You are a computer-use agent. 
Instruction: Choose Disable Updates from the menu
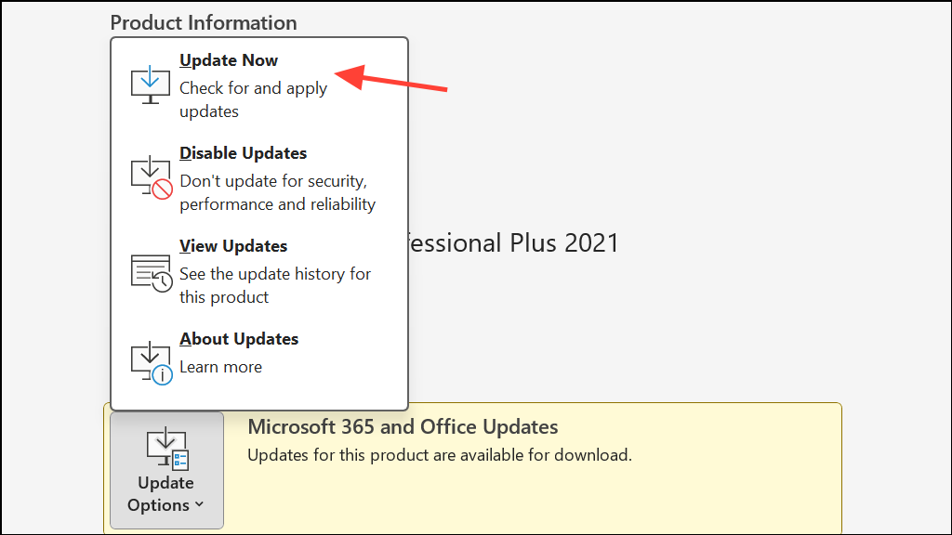[243, 153]
